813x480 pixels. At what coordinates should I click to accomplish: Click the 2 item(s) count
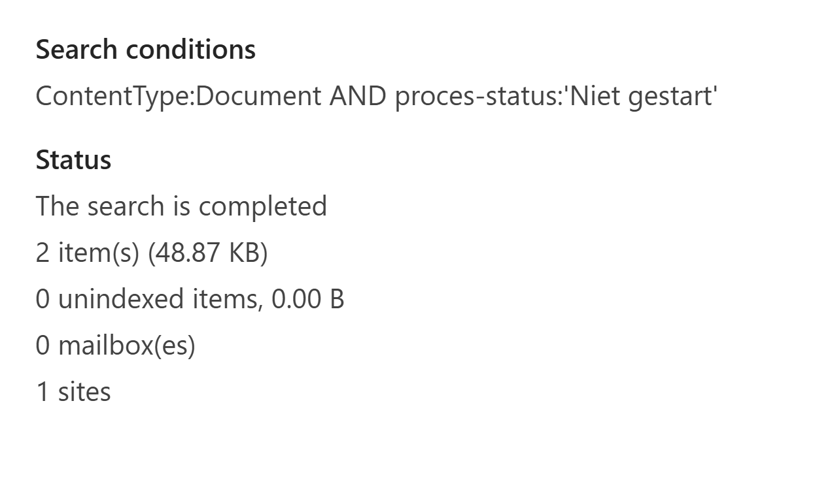click(88, 253)
